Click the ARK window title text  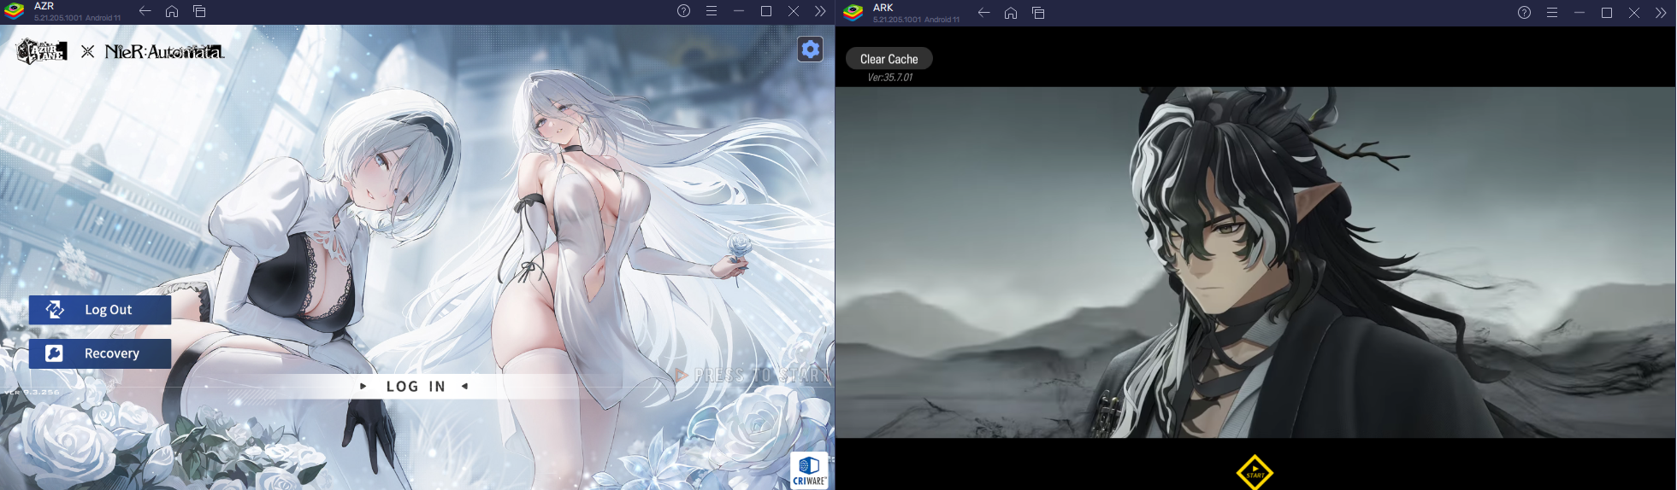pos(883,8)
